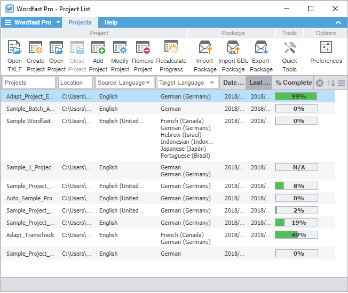This screenshot has height=293, width=348.
Task: Select Sample Wordfast.. project row
Action: pos(168,138)
